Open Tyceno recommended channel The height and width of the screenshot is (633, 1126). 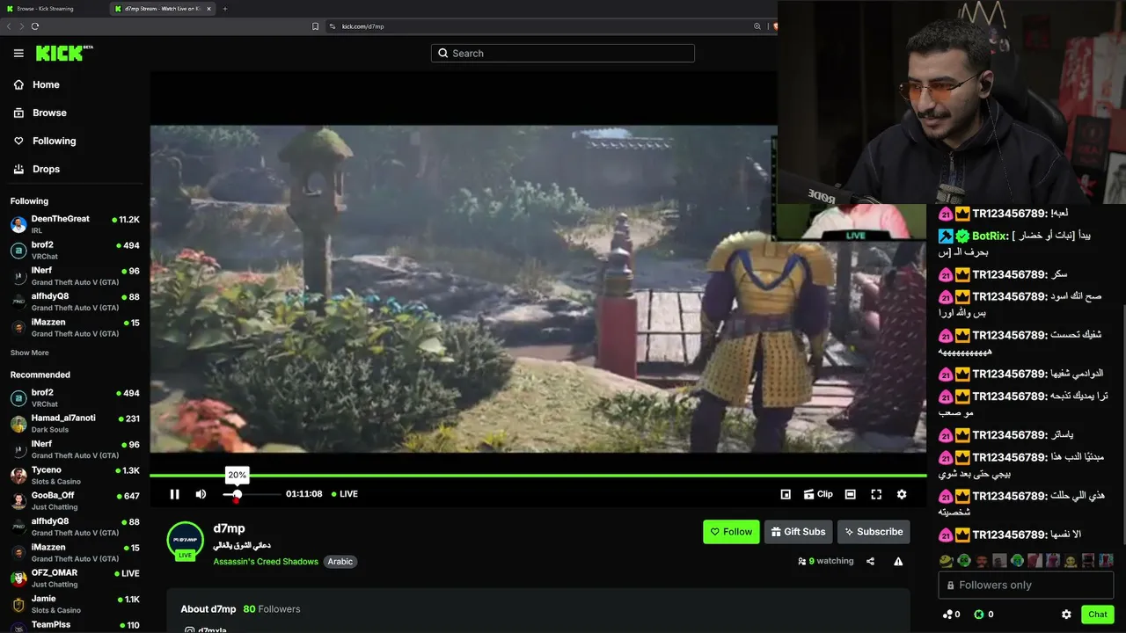click(75, 476)
